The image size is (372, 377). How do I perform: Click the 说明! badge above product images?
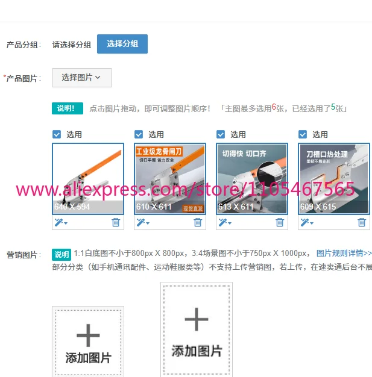click(x=68, y=108)
